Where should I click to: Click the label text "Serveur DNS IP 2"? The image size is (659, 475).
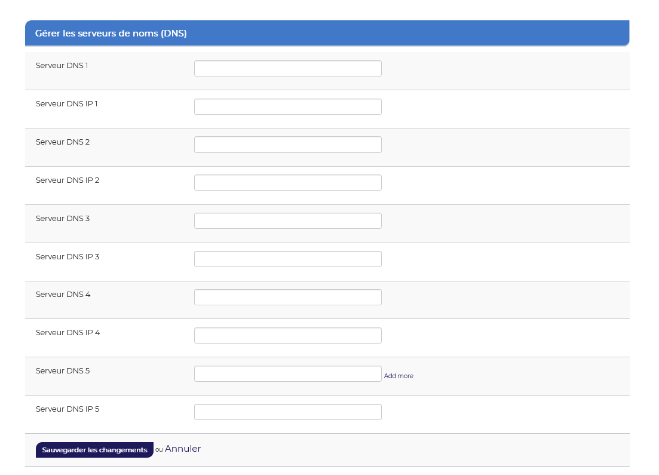pos(68,180)
